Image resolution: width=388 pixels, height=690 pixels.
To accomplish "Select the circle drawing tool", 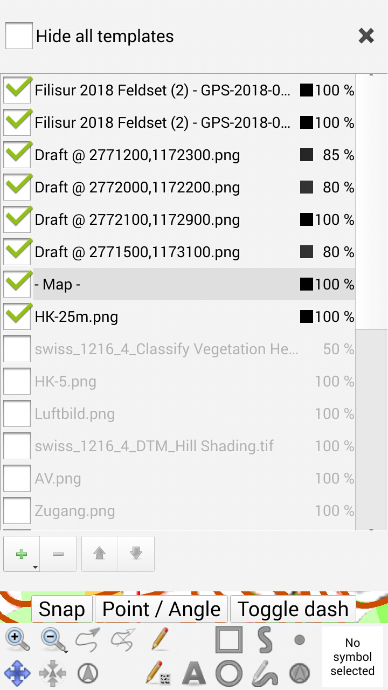I will (228, 673).
